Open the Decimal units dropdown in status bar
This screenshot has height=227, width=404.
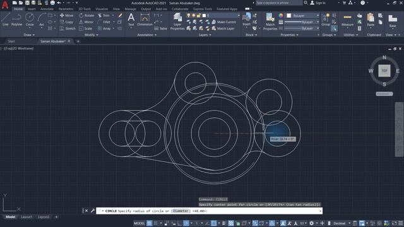point(342,223)
